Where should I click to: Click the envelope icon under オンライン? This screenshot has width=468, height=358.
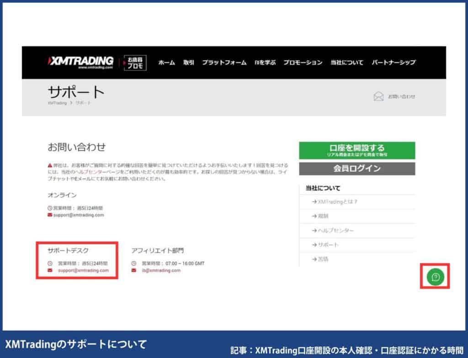click(x=50, y=215)
